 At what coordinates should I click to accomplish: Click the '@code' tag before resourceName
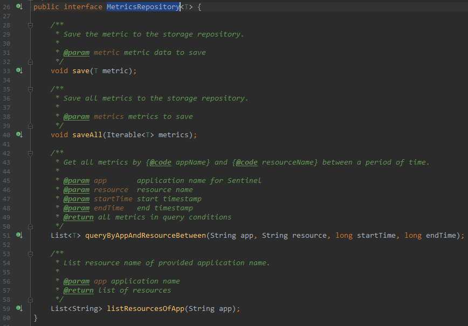click(246, 162)
